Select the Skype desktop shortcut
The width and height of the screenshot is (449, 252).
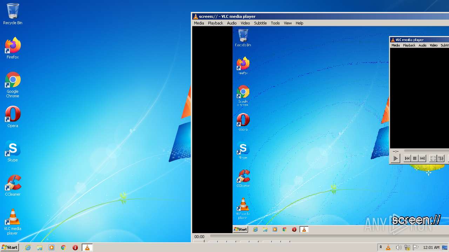pos(13,151)
